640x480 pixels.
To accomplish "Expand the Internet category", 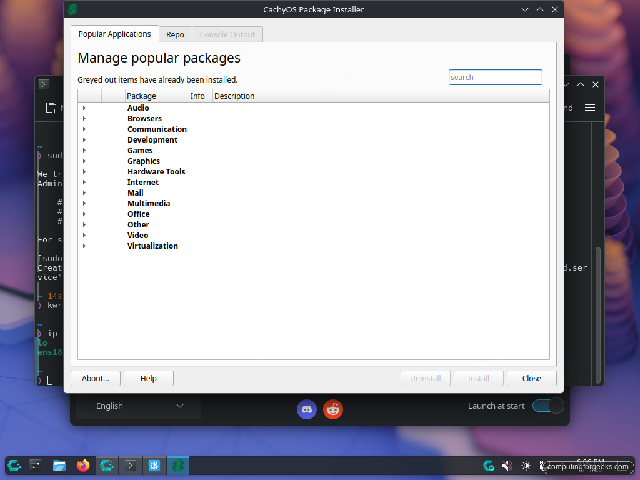I will 84,182.
